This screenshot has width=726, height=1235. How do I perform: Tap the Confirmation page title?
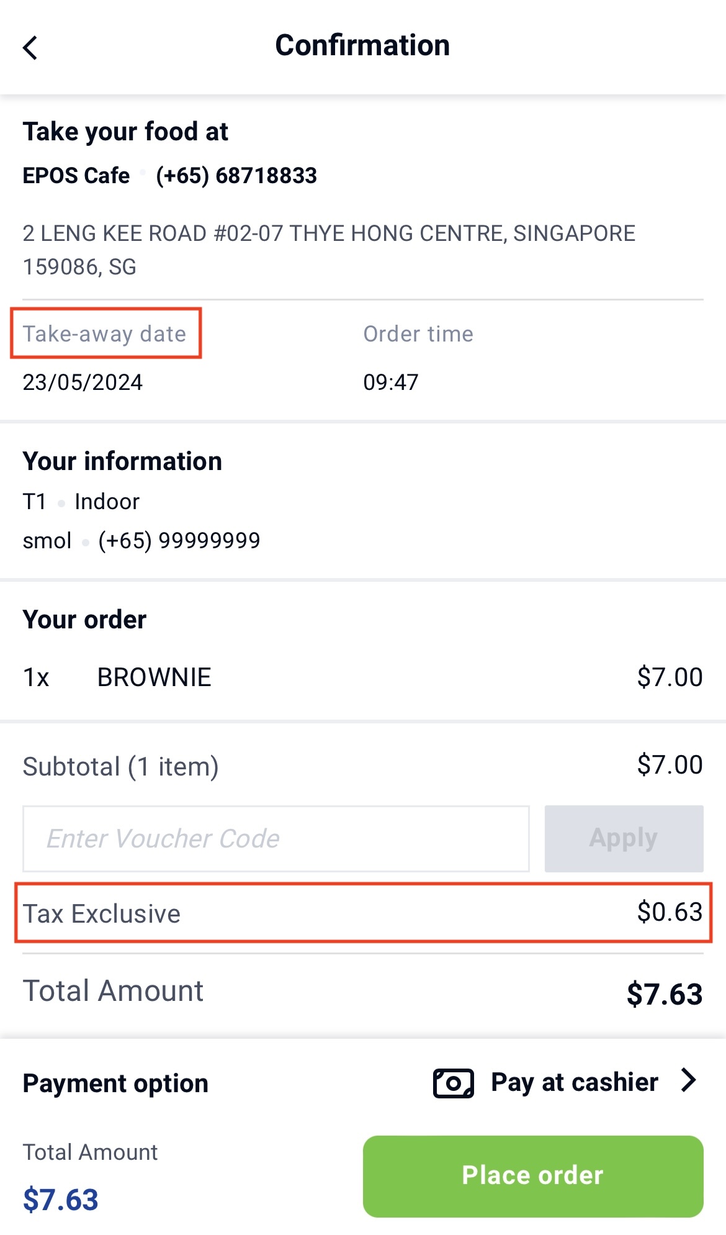pyautogui.click(x=362, y=45)
